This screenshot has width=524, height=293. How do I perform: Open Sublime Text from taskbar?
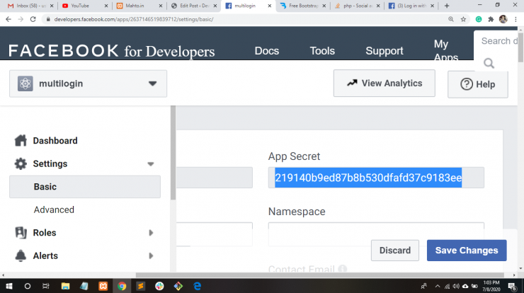tap(141, 287)
